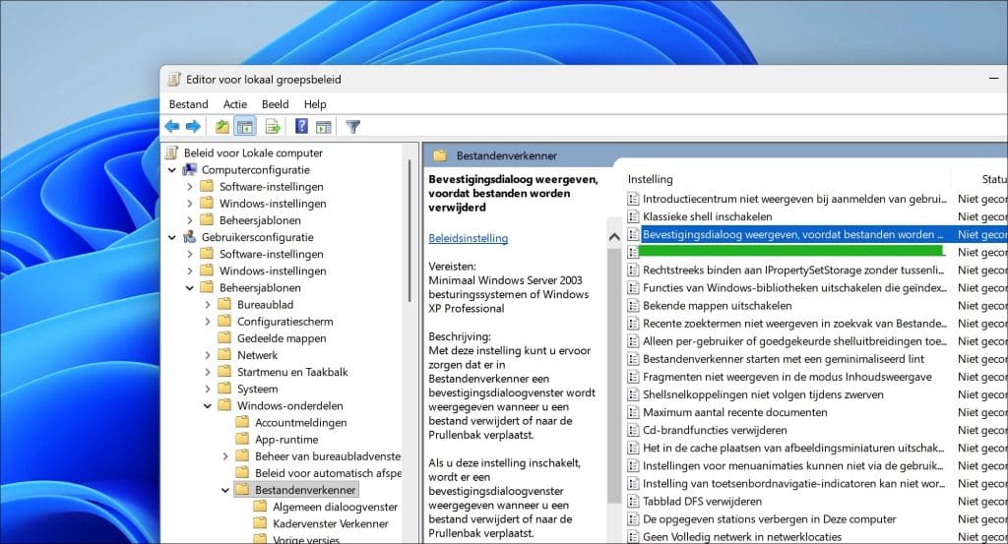Toggle the Show/Hide action pane icon

click(x=323, y=127)
